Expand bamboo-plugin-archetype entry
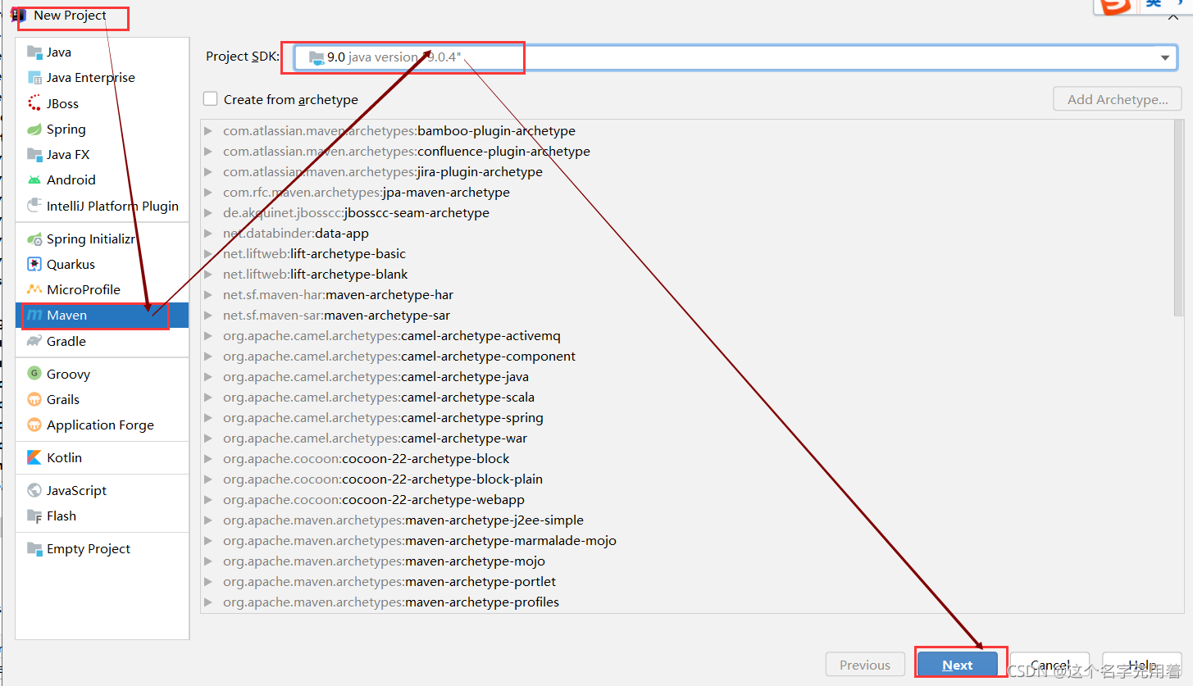This screenshot has width=1193, height=686. [208, 131]
